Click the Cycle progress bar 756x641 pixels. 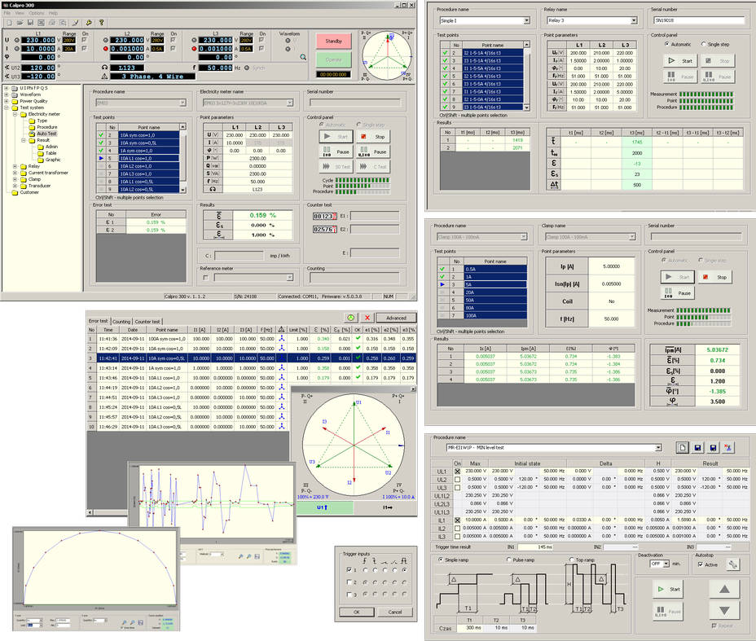tap(363, 180)
